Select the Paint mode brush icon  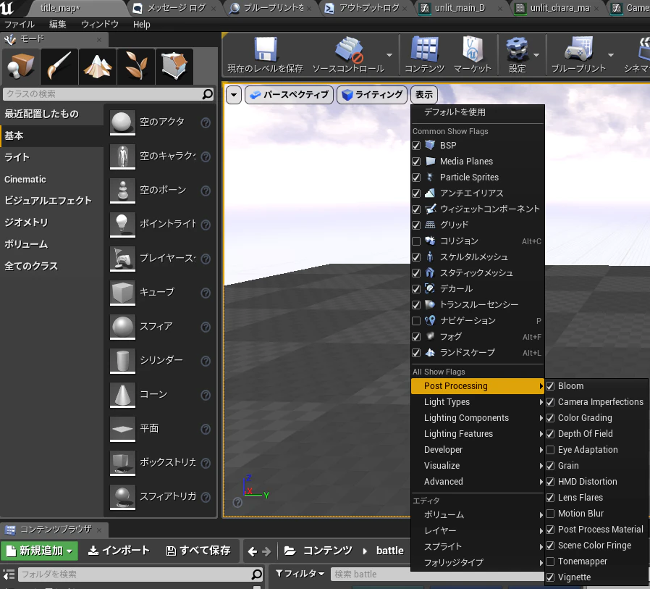point(59,67)
